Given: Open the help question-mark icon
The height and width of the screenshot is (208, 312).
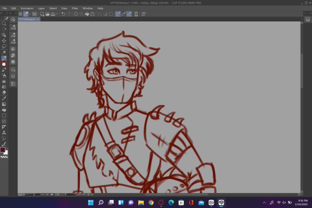Looking at the screenshot, I should (x=144, y=14).
